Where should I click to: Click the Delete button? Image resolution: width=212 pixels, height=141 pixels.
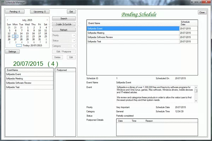(x=58, y=57)
